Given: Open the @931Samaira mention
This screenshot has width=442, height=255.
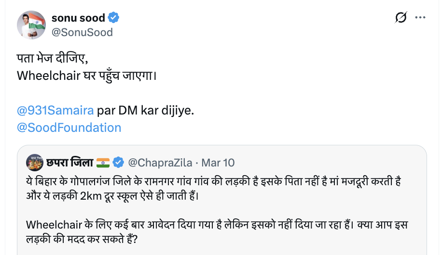Looking at the screenshot, I should 55,110.
